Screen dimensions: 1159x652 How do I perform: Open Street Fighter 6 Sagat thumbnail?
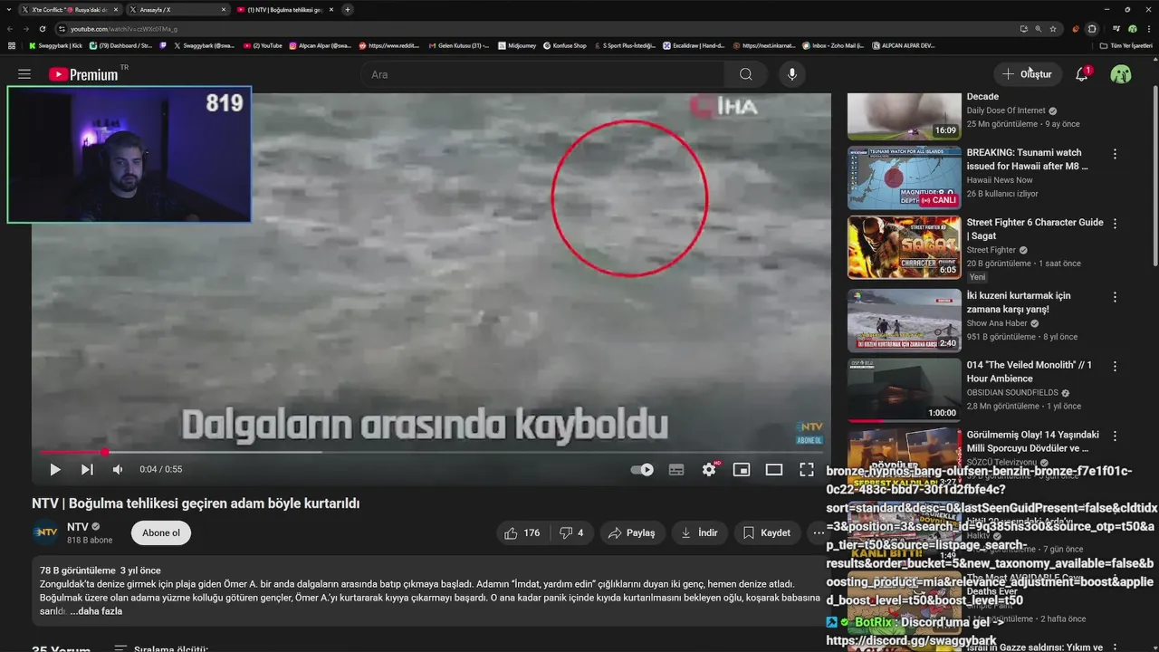(x=904, y=247)
